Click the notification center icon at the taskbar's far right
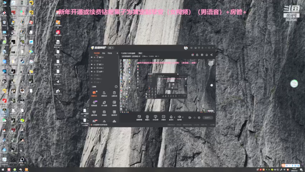 (x=301, y=170)
